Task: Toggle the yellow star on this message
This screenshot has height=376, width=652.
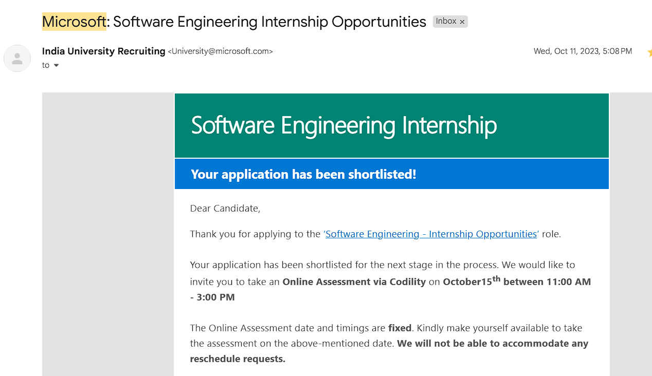Action: pos(649,52)
